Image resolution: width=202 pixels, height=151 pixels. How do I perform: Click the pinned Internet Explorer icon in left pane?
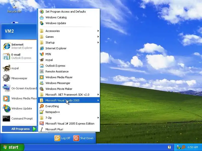[x=7, y=46]
